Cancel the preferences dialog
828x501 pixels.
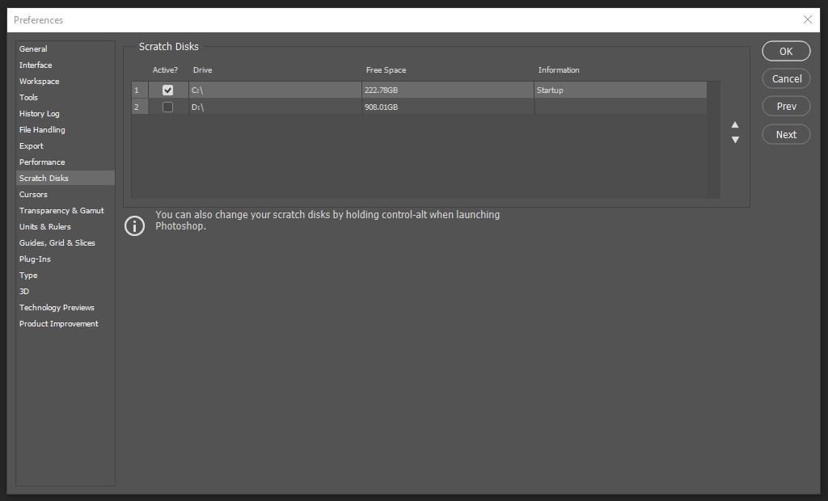point(785,78)
